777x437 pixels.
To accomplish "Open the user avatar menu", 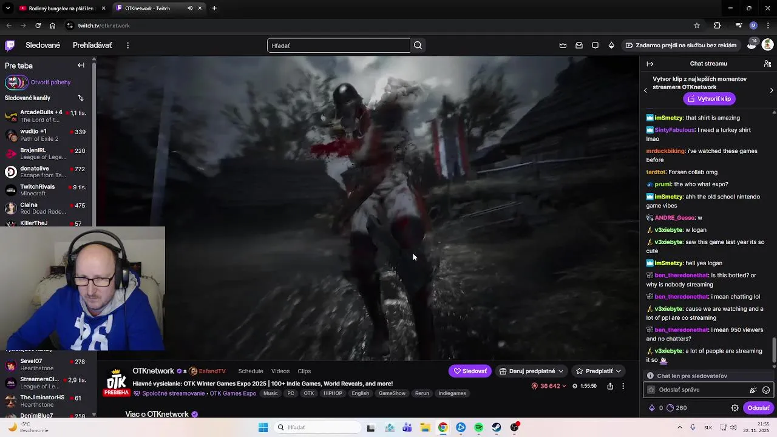I will [x=767, y=46].
